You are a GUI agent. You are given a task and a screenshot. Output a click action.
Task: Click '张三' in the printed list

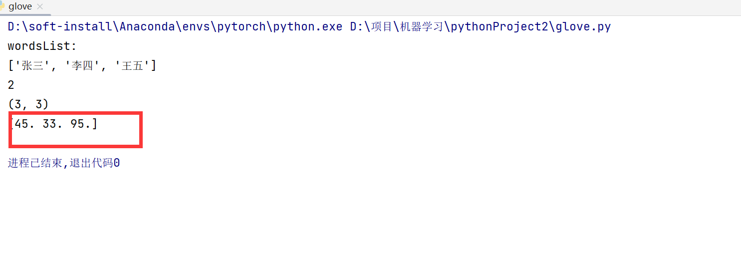pos(32,65)
